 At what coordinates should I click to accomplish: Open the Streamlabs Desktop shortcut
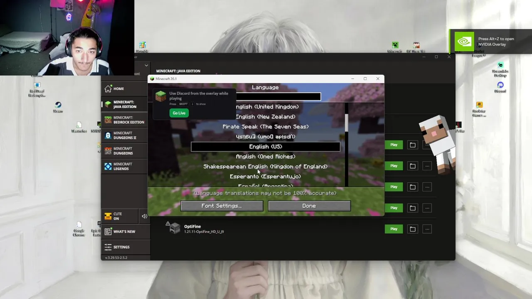click(500, 69)
